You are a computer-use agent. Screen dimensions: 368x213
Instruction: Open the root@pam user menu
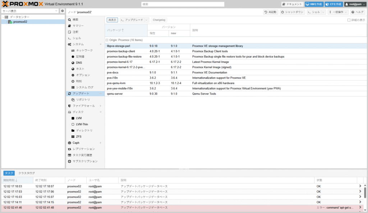[355, 4]
